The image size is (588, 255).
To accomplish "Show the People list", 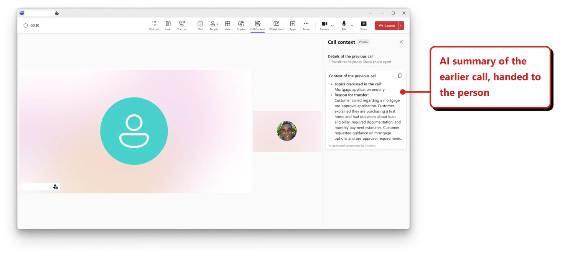I will pos(214,25).
